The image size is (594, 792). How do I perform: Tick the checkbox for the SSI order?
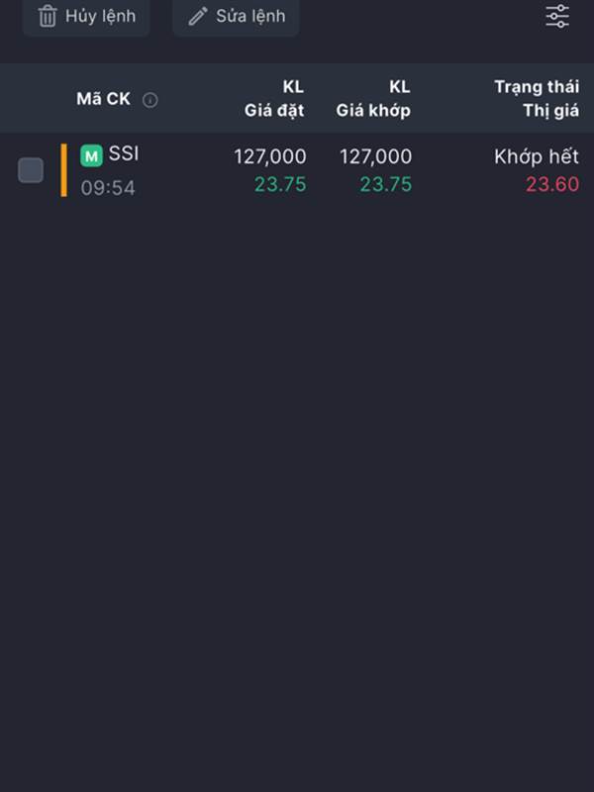31,170
